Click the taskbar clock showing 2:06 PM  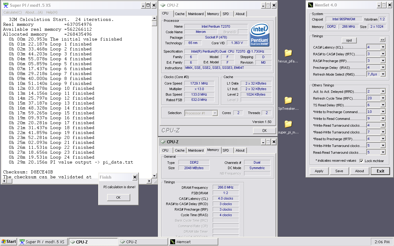pos(382,242)
